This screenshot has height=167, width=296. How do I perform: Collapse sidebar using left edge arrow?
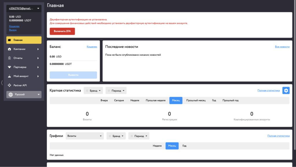2,82
